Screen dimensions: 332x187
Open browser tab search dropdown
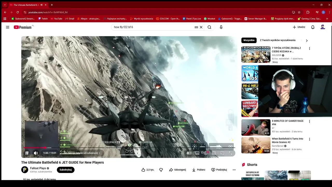pyautogui.click(x=5, y=5)
